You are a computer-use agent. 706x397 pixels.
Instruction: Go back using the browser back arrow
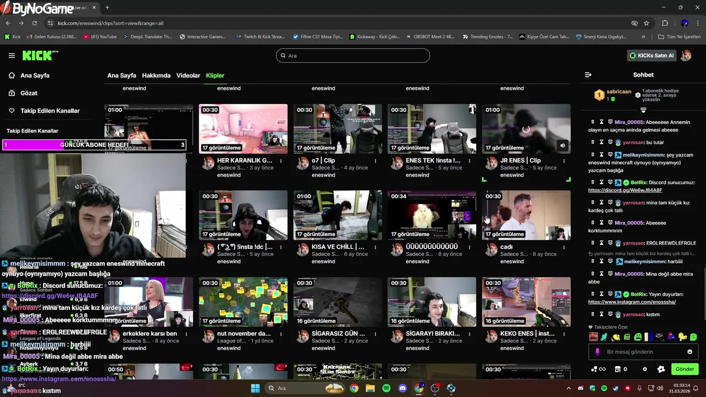[8, 23]
